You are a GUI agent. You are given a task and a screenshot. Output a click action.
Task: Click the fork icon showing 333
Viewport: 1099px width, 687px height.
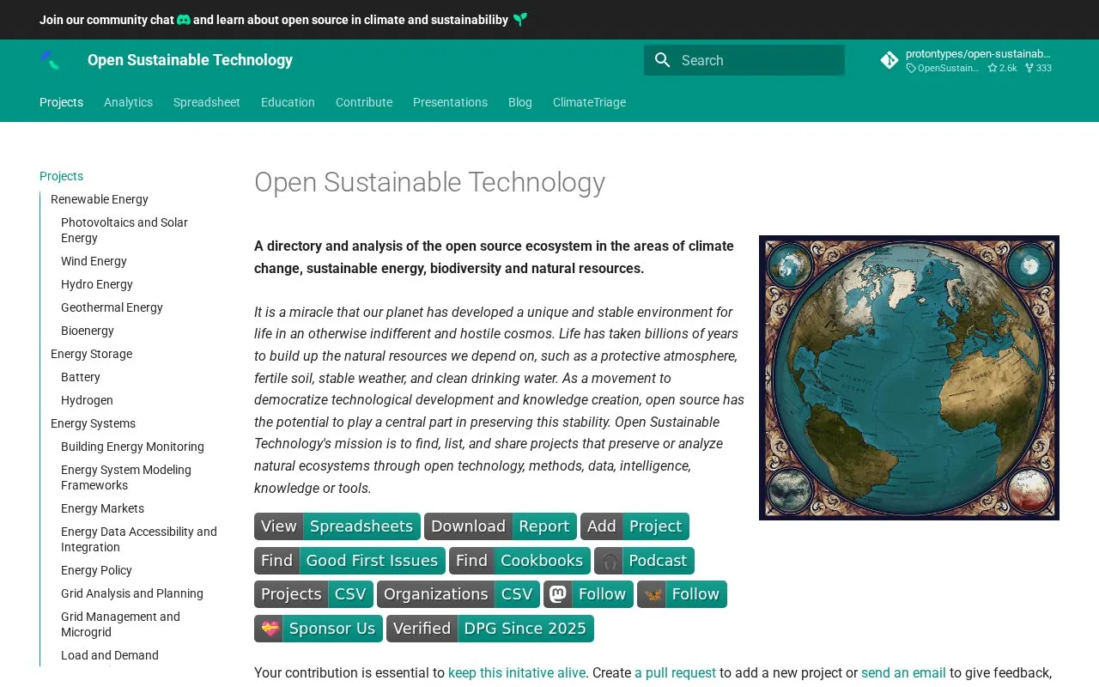point(1029,68)
